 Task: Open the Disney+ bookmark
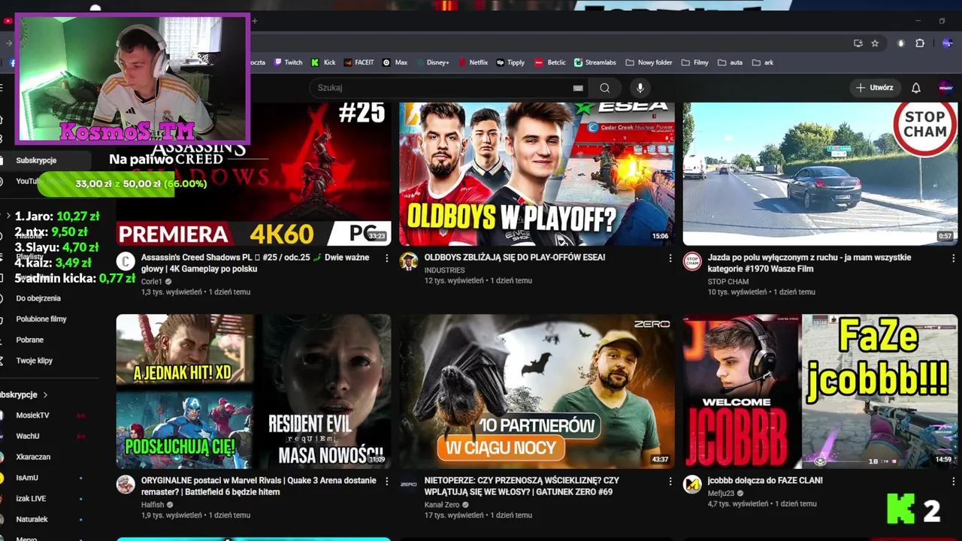(431, 62)
